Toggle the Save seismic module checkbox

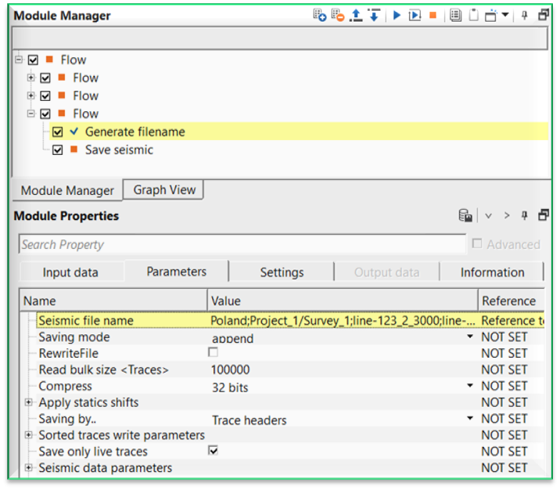tap(58, 150)
